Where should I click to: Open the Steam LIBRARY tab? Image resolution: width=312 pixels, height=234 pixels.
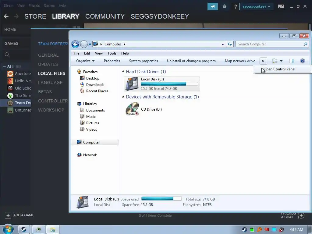pos(66,16)
